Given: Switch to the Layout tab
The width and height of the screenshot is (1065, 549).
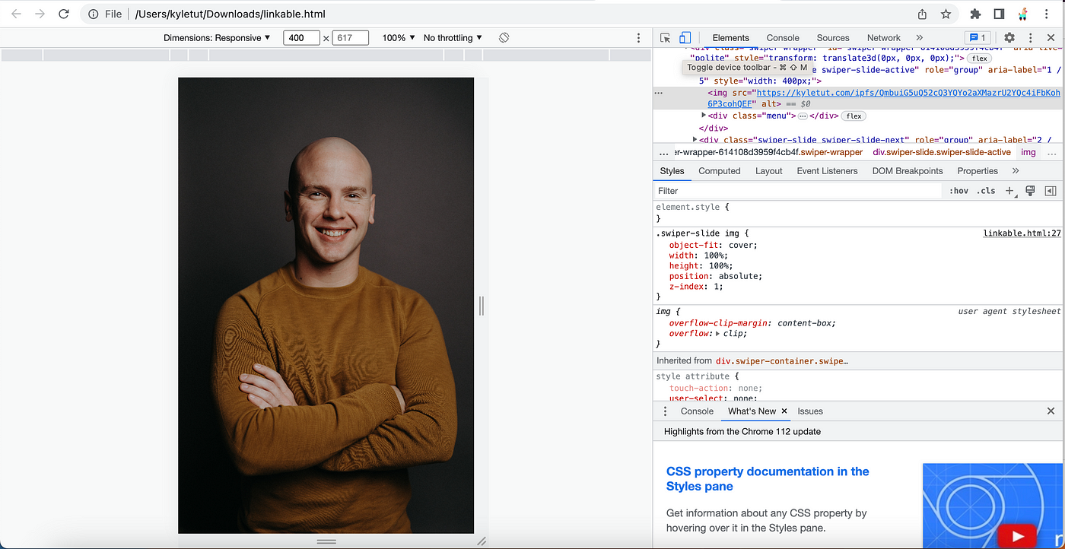Looking at the screenshot, I should (769, 171).
